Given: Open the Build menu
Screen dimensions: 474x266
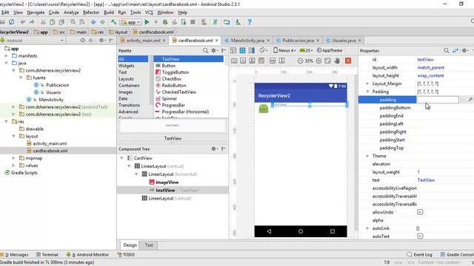Looking at the screenshot, I should [x=109, y=13].
